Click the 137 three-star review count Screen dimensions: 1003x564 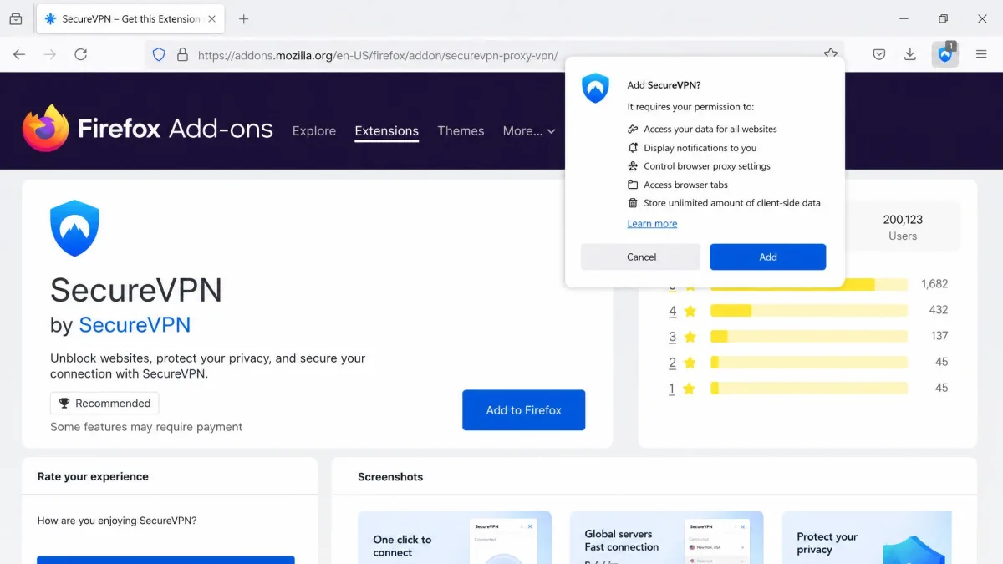[939, 336]
